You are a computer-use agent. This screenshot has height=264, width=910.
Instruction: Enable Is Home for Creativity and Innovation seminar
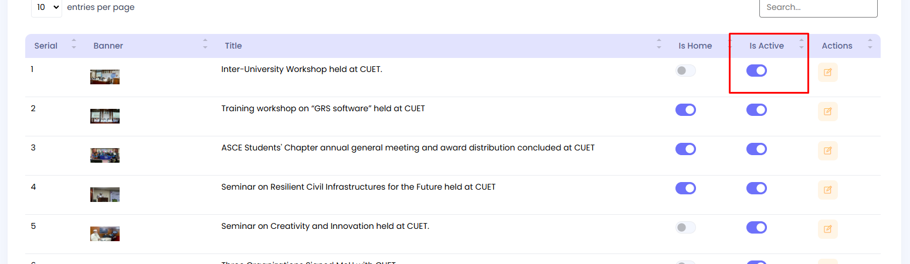pos(685,227)
